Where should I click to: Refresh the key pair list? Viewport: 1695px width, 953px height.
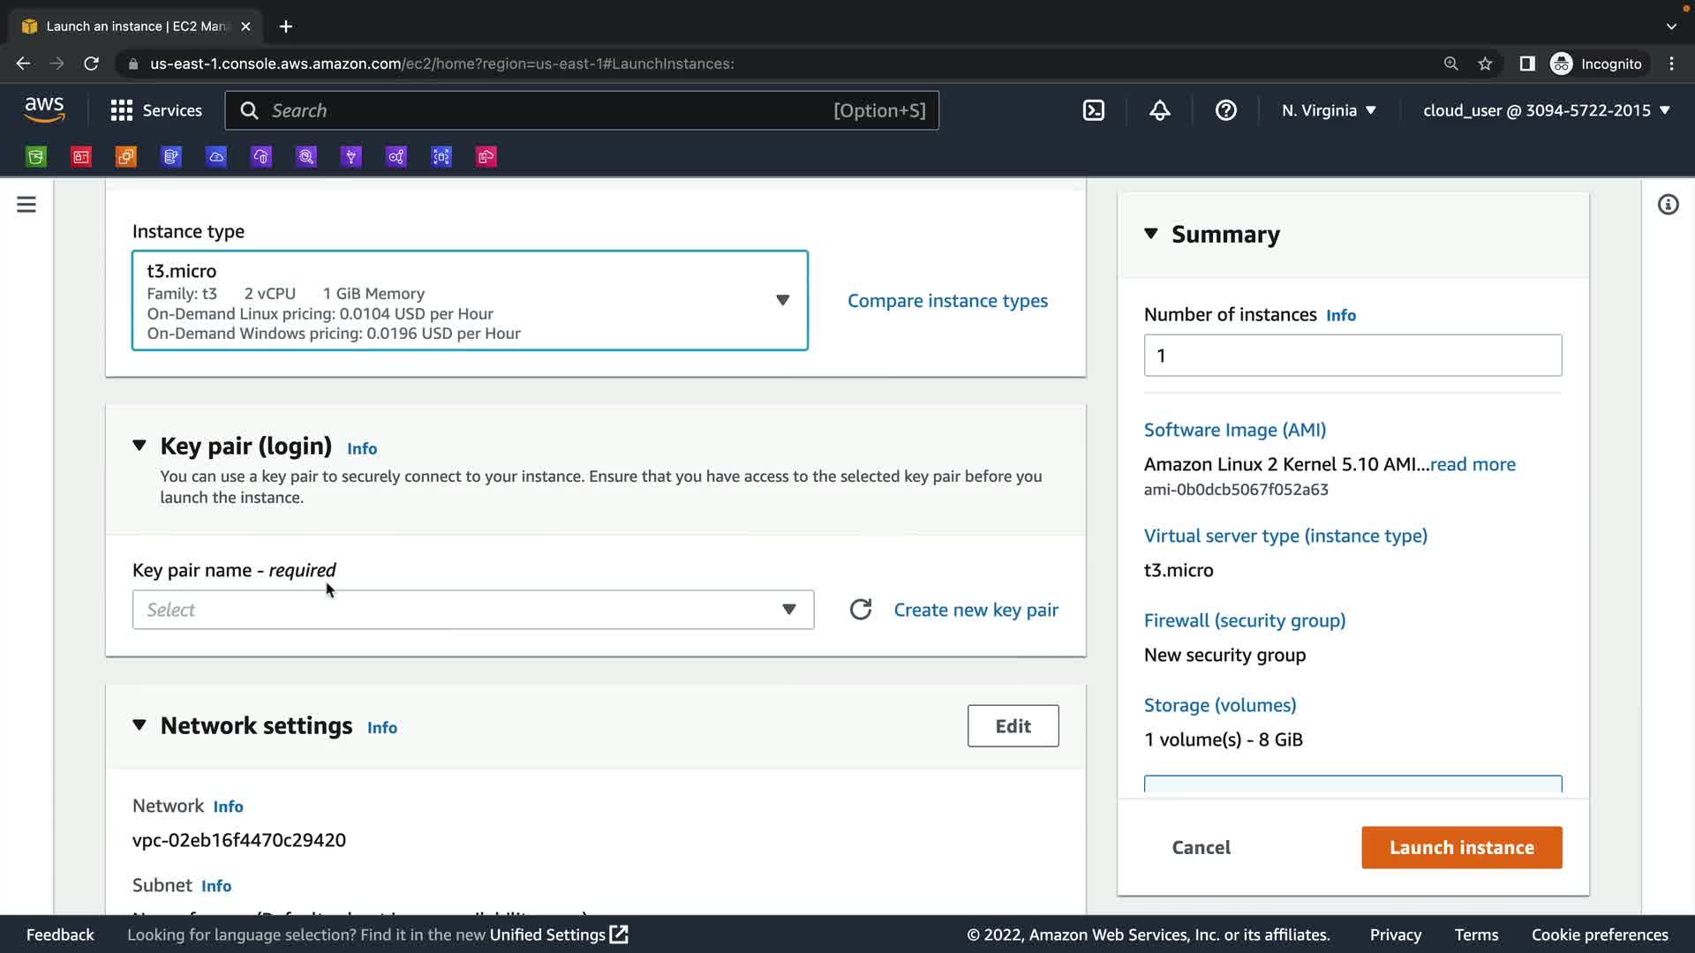point(861,610)
